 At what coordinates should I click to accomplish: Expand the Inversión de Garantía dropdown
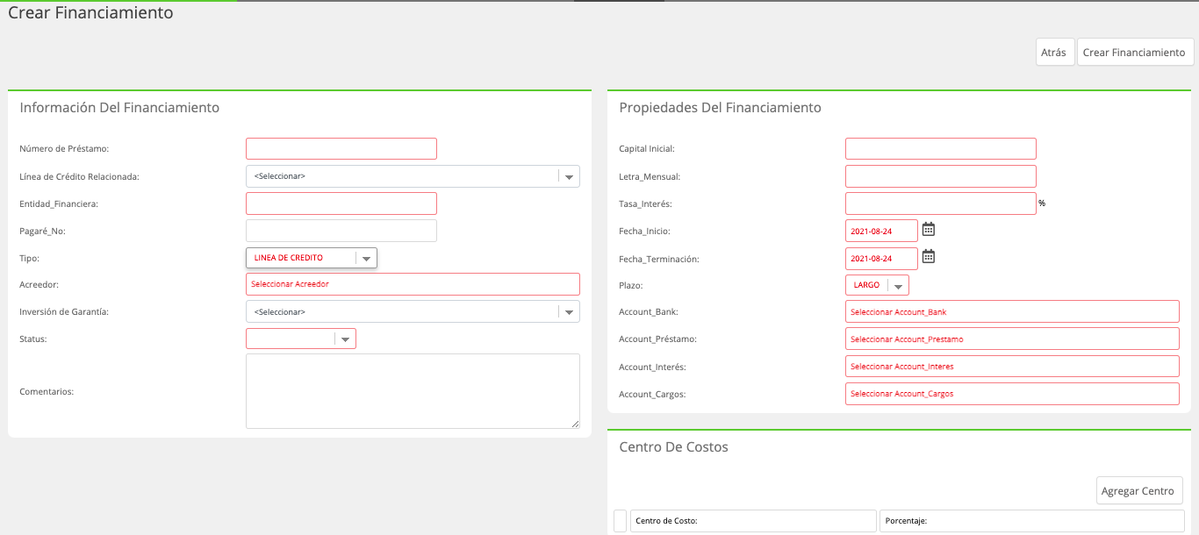pyautogui.click(x=413, y=311)
